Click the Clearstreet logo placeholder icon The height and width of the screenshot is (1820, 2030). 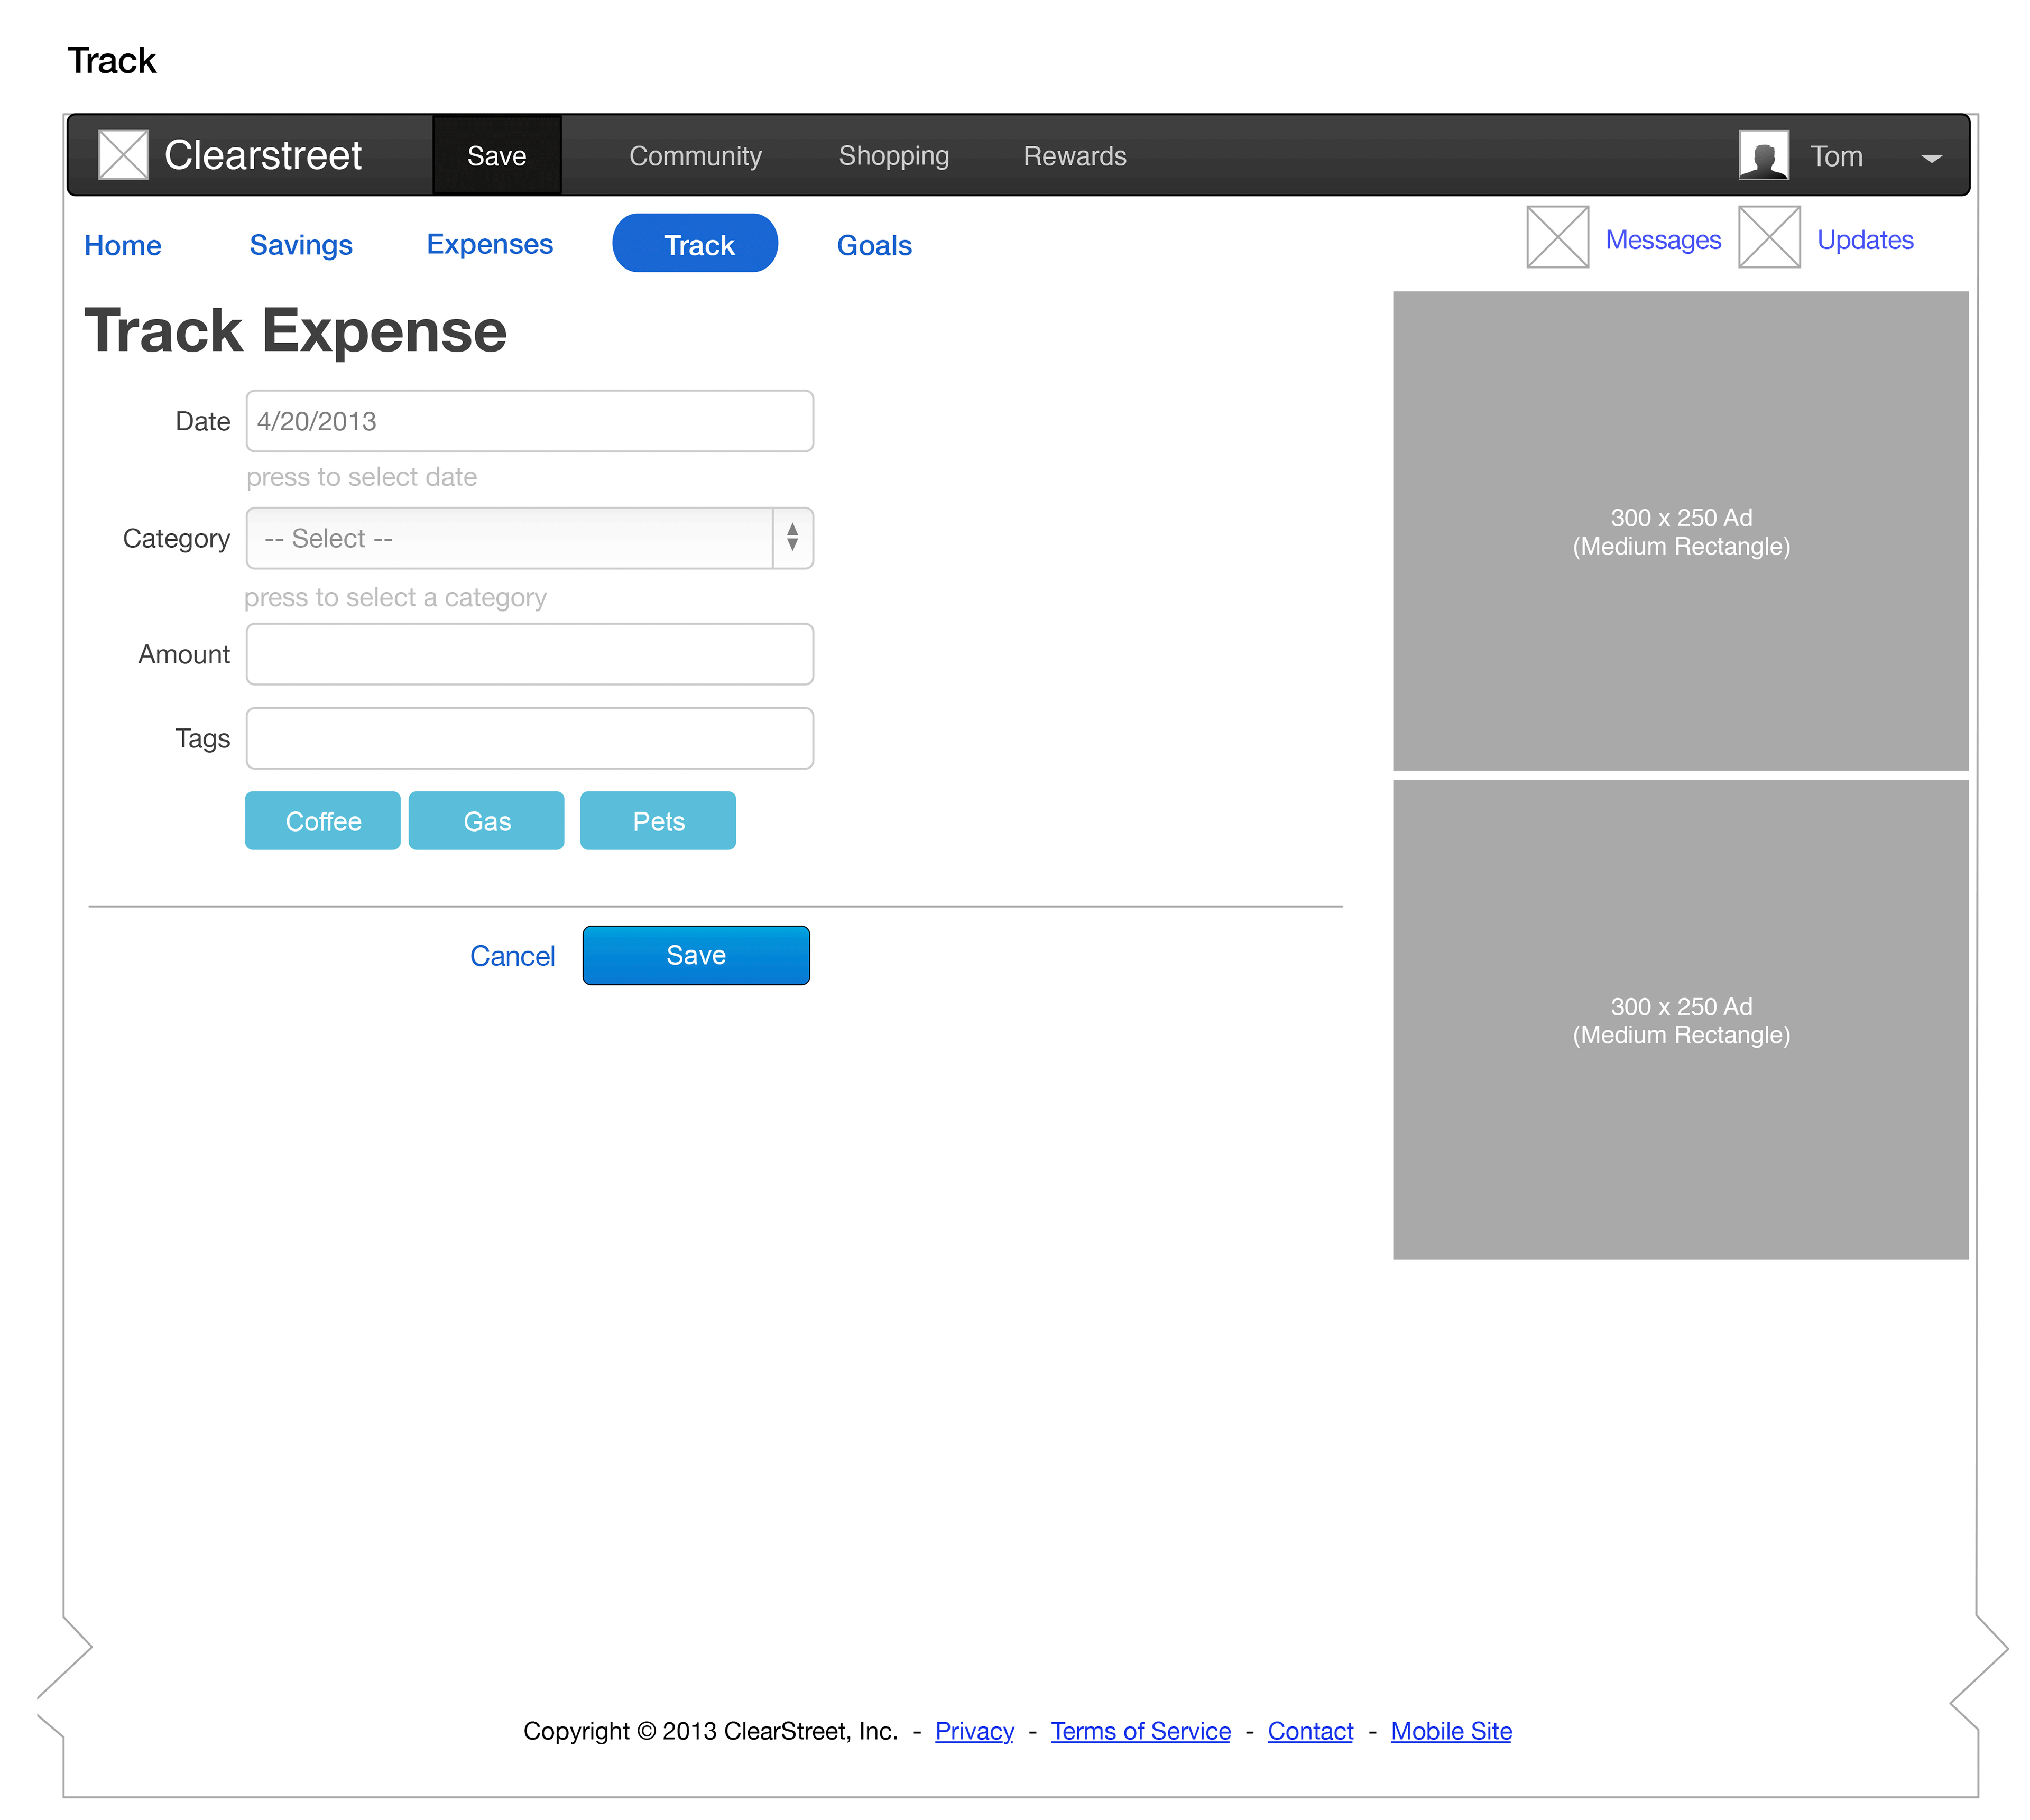123,155
